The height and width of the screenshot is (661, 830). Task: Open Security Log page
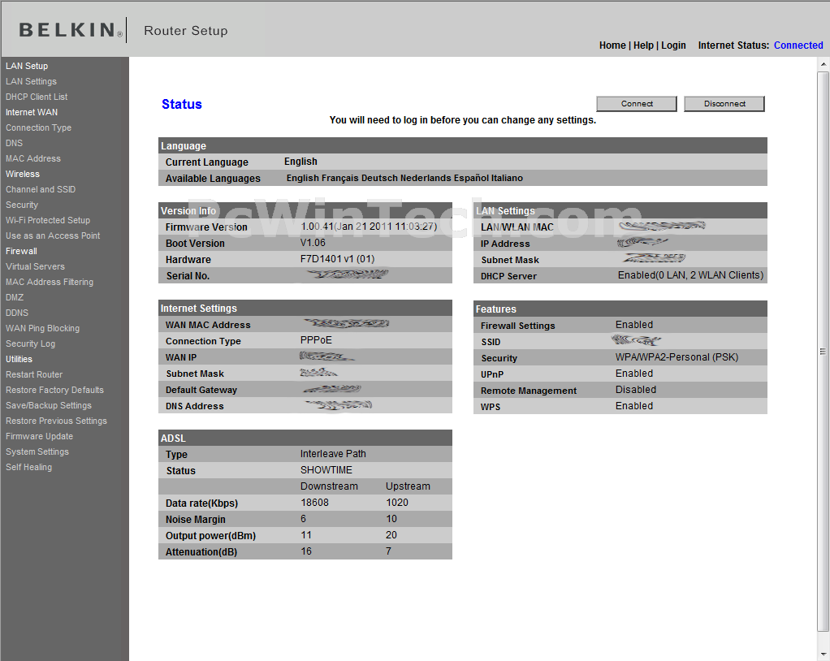click(30, 343)
